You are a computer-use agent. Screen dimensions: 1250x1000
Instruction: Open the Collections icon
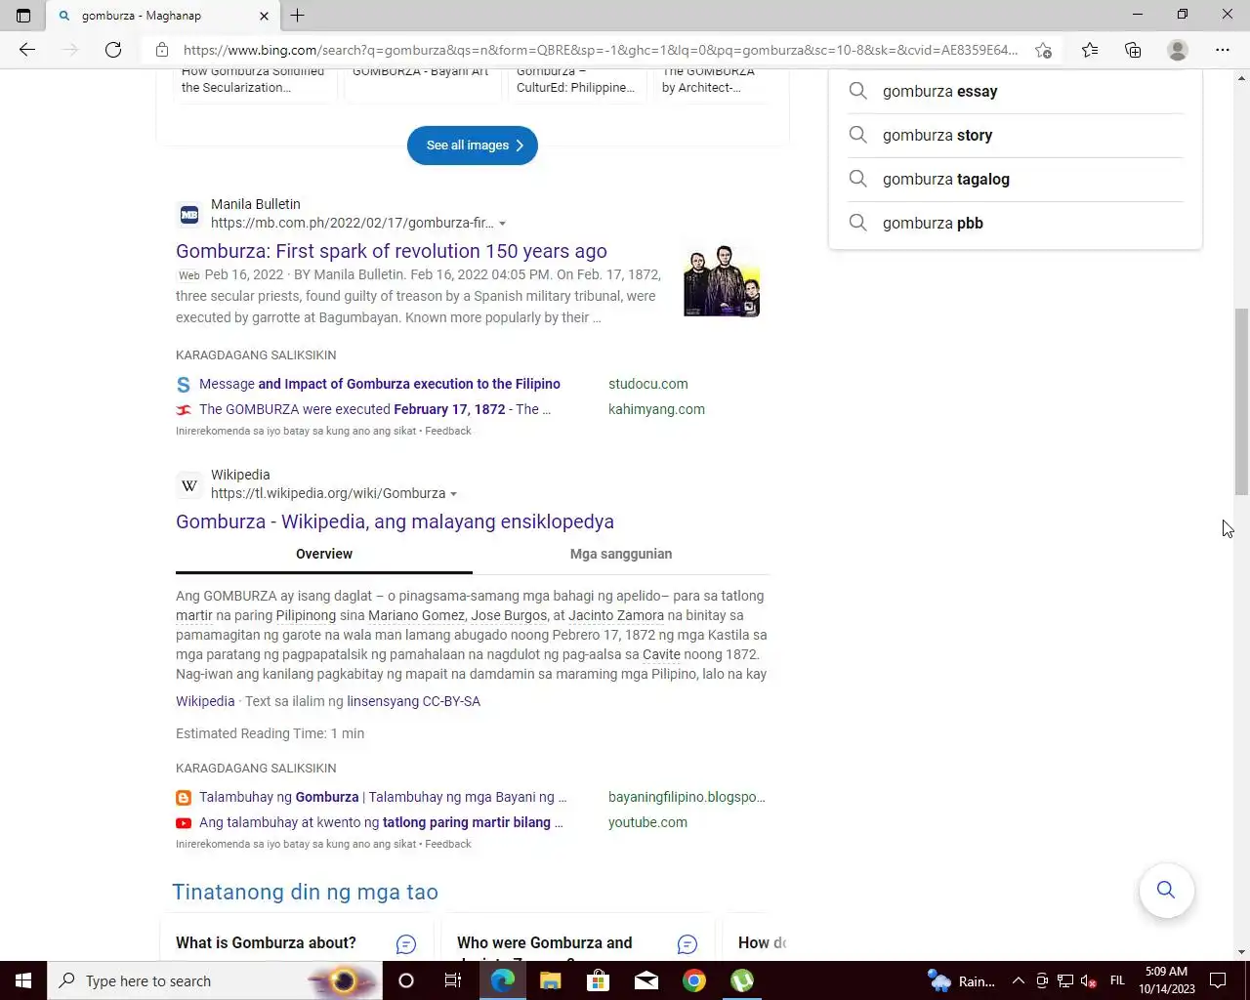[1133, 50]
